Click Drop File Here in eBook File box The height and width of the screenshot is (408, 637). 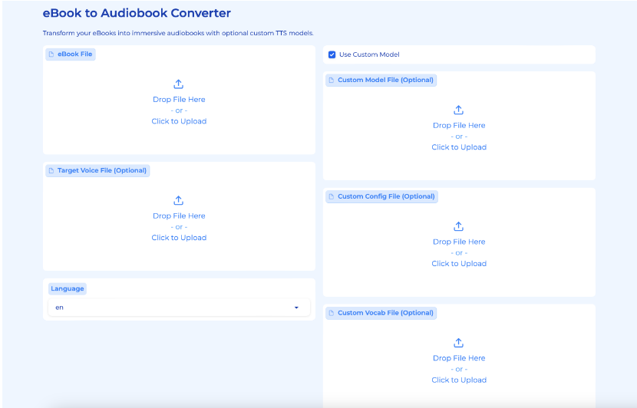pyautogui.click(x=179, y=100)
